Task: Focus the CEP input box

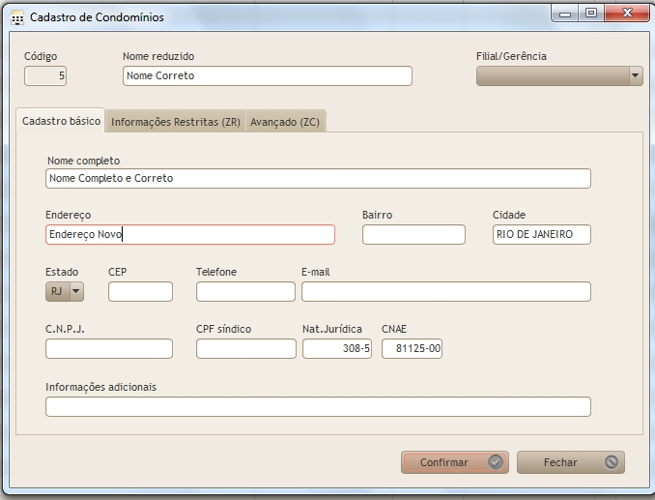Action: (140, 291)
